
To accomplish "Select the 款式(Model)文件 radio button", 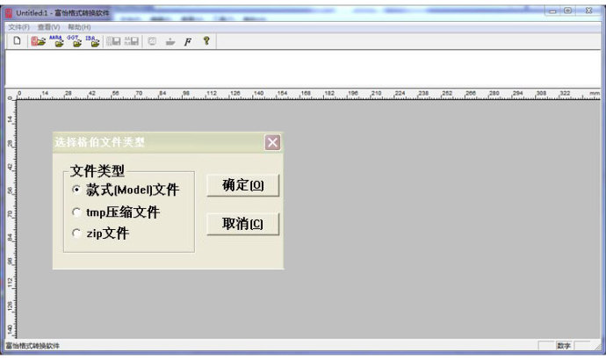I will click(76, 190).
